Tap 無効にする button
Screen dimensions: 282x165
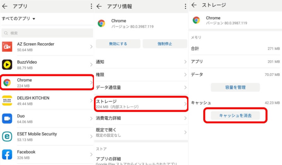click(x=118, y=44)
